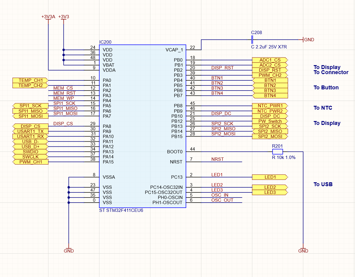
Task: Click the USART1_RX port
Action: click(x=30, y=137)
